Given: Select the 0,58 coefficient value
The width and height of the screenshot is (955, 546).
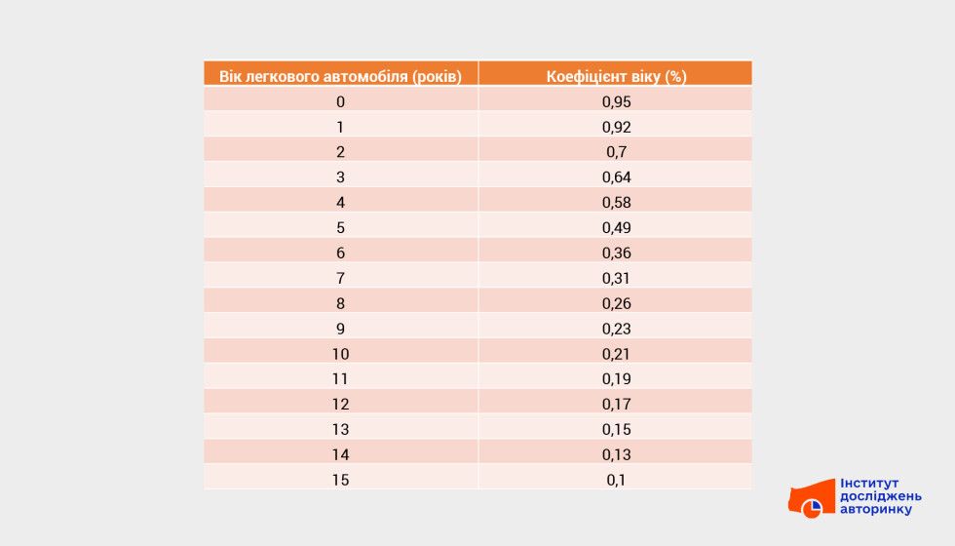Looking at the screenshot, I should coord(616,203).
